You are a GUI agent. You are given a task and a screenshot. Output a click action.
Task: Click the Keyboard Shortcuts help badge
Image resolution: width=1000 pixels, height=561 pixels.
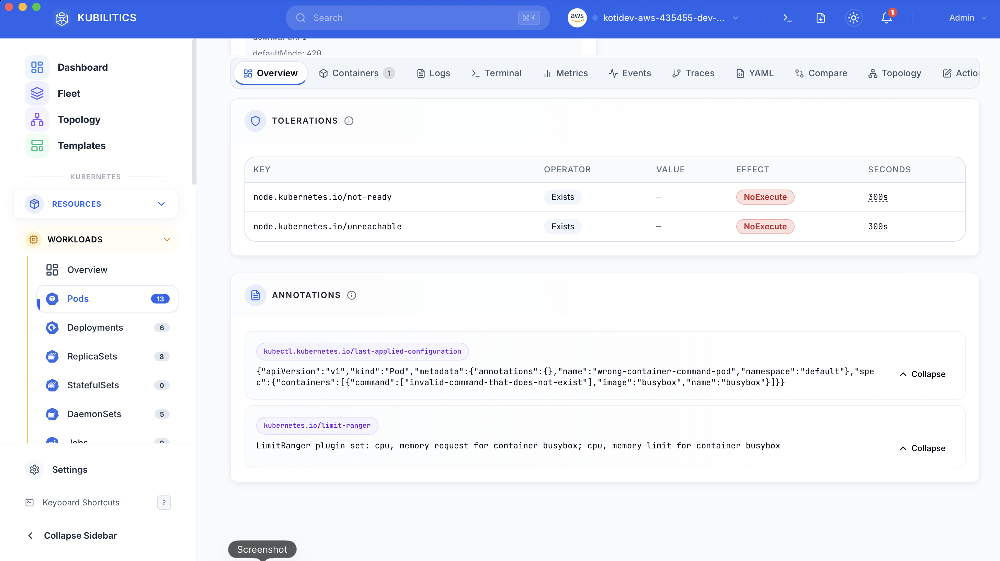pyautogui.click(x=164, y=502)
